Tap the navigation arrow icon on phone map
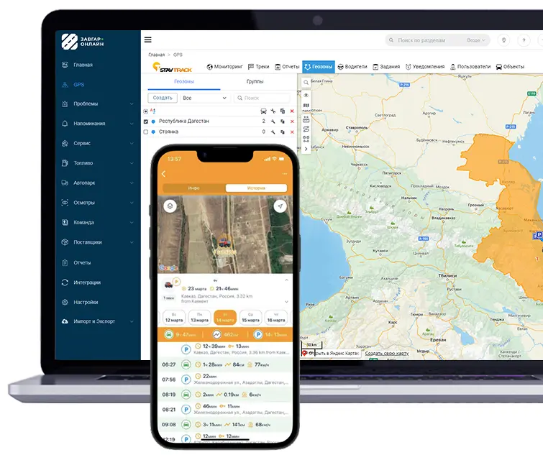The height and width of the screenshot is (455, 543). click(280, 206)
